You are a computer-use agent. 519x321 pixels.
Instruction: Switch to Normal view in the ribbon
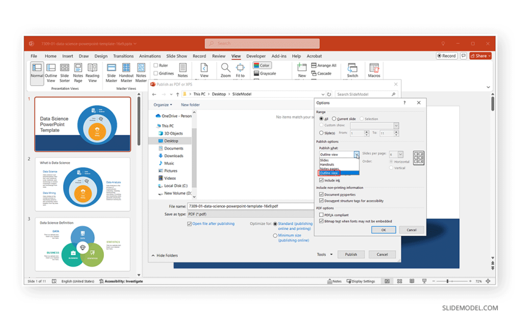[37, 73]
